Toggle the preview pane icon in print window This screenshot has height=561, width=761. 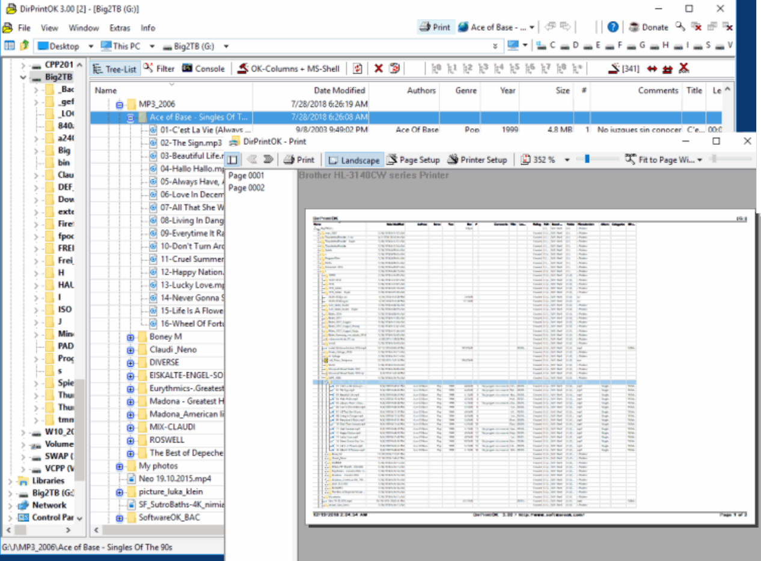(x=231, y=158)
